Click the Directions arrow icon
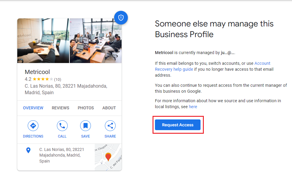 [33, 126]
